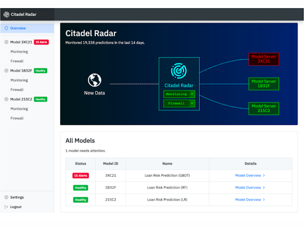Click "Loan Risk Prediction (LR)" name
Screen dimensions: 304x228
[x=167, y=199]
